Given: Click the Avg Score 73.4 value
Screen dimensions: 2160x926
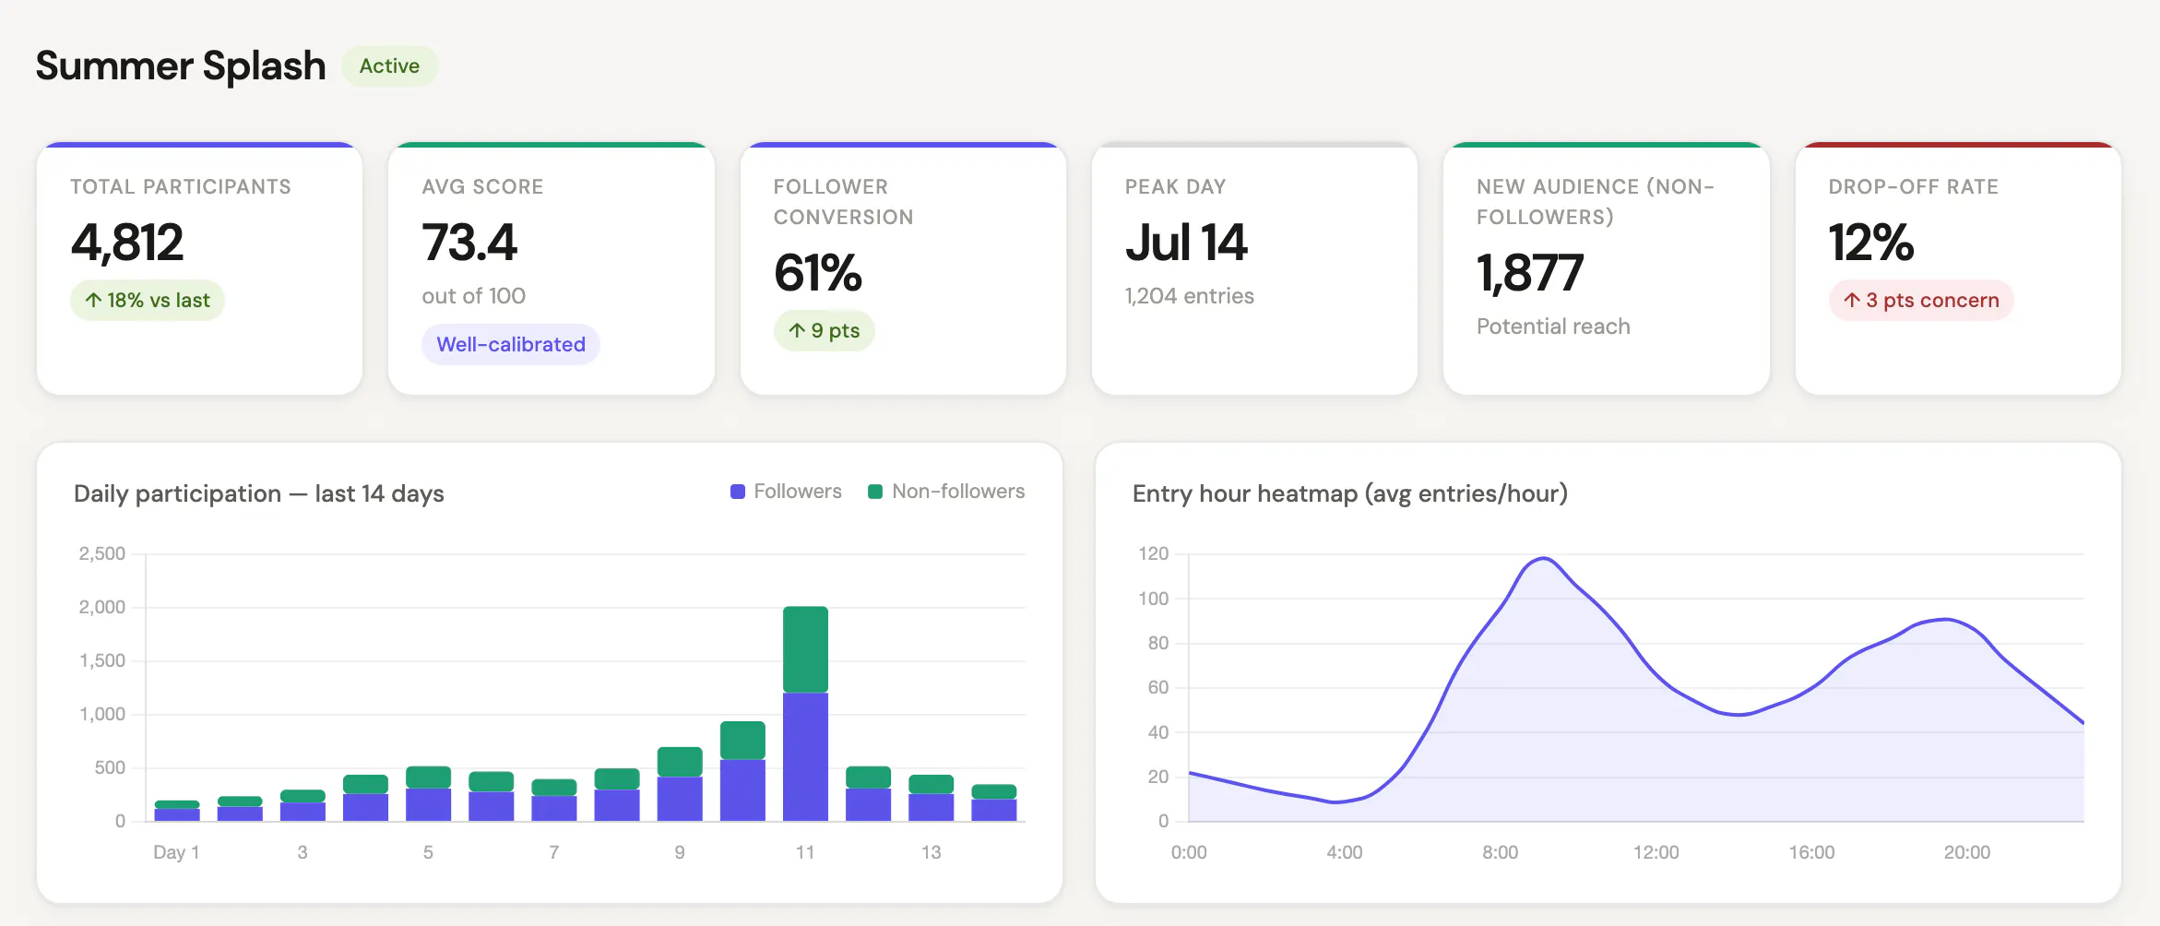Looking at the screenshot, I should 469,243.
